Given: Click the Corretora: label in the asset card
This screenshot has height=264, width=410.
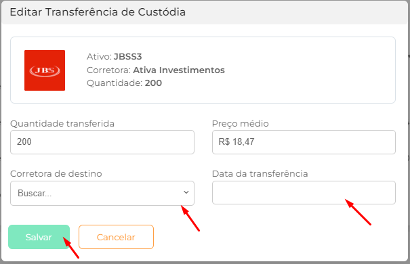Looking at the screenshot, I should tap(109, 70).
